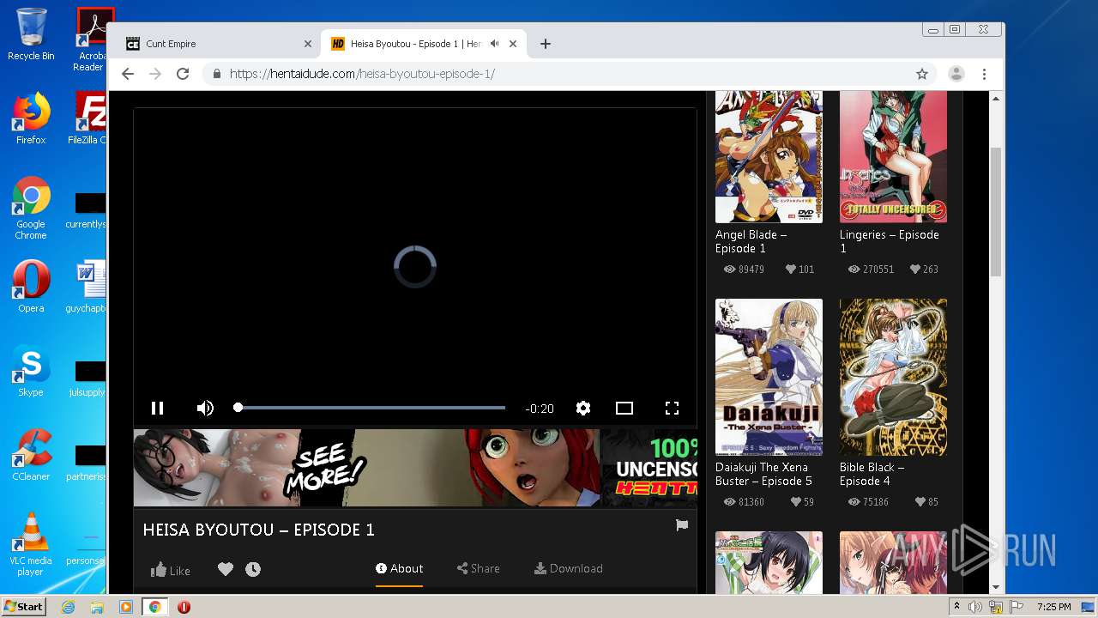
Task: Mute the video player volume
Action: pyautogui.click(x=205, y=409)
